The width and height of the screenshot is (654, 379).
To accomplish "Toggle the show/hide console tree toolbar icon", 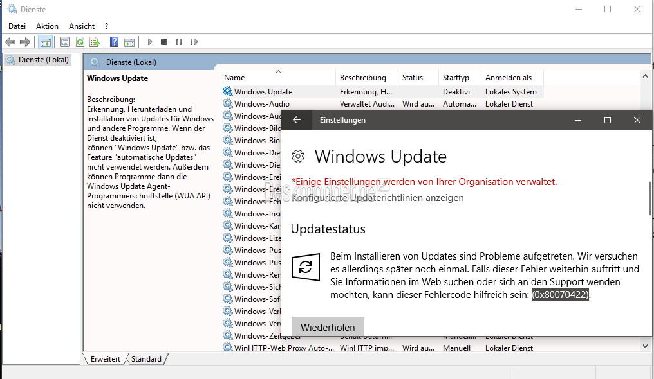I will point(46,42).
